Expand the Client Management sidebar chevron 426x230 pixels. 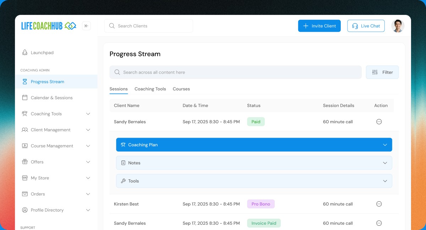[88, 130]
